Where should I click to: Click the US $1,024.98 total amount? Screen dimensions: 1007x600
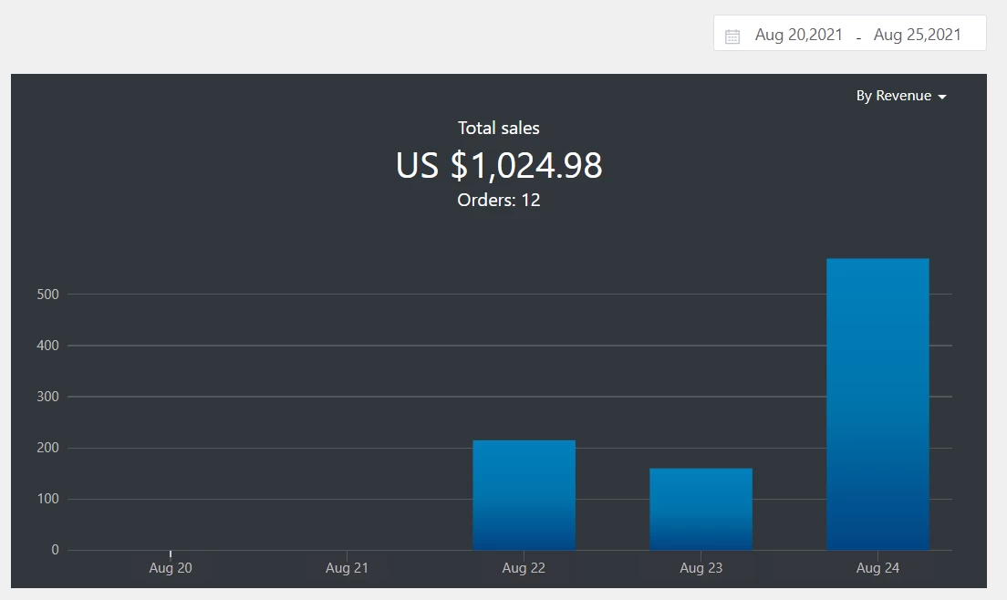(499, 166)
